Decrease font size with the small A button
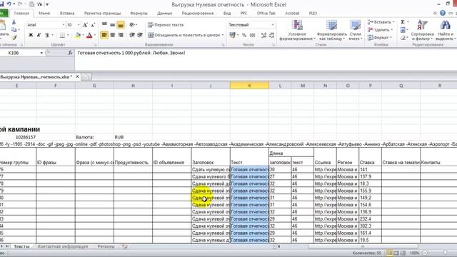457x257 pixels. 93,25
